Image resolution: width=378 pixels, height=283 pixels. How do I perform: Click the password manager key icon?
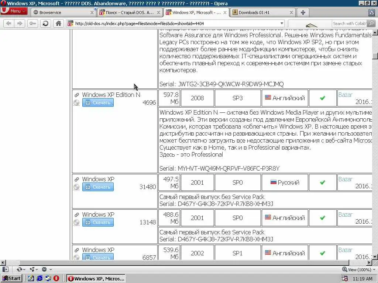coord(32,23)
